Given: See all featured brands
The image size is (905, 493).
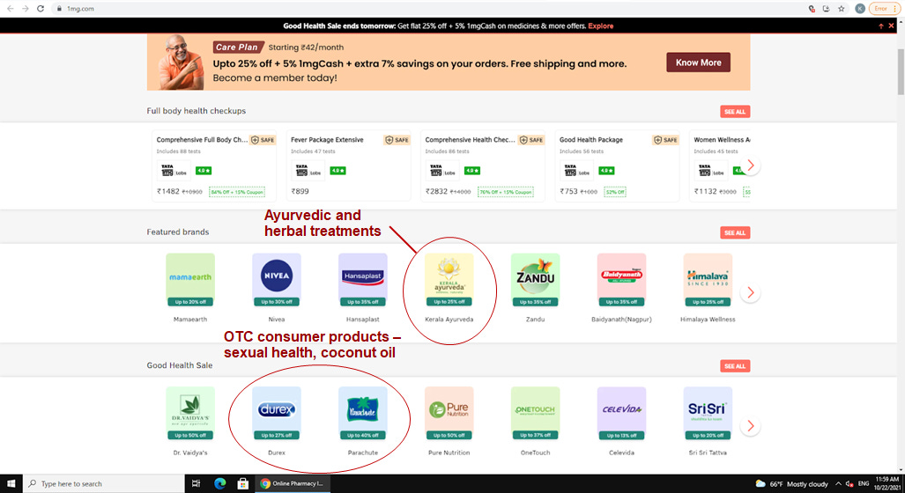Looking at the screenshot, I should click(735, 232).
